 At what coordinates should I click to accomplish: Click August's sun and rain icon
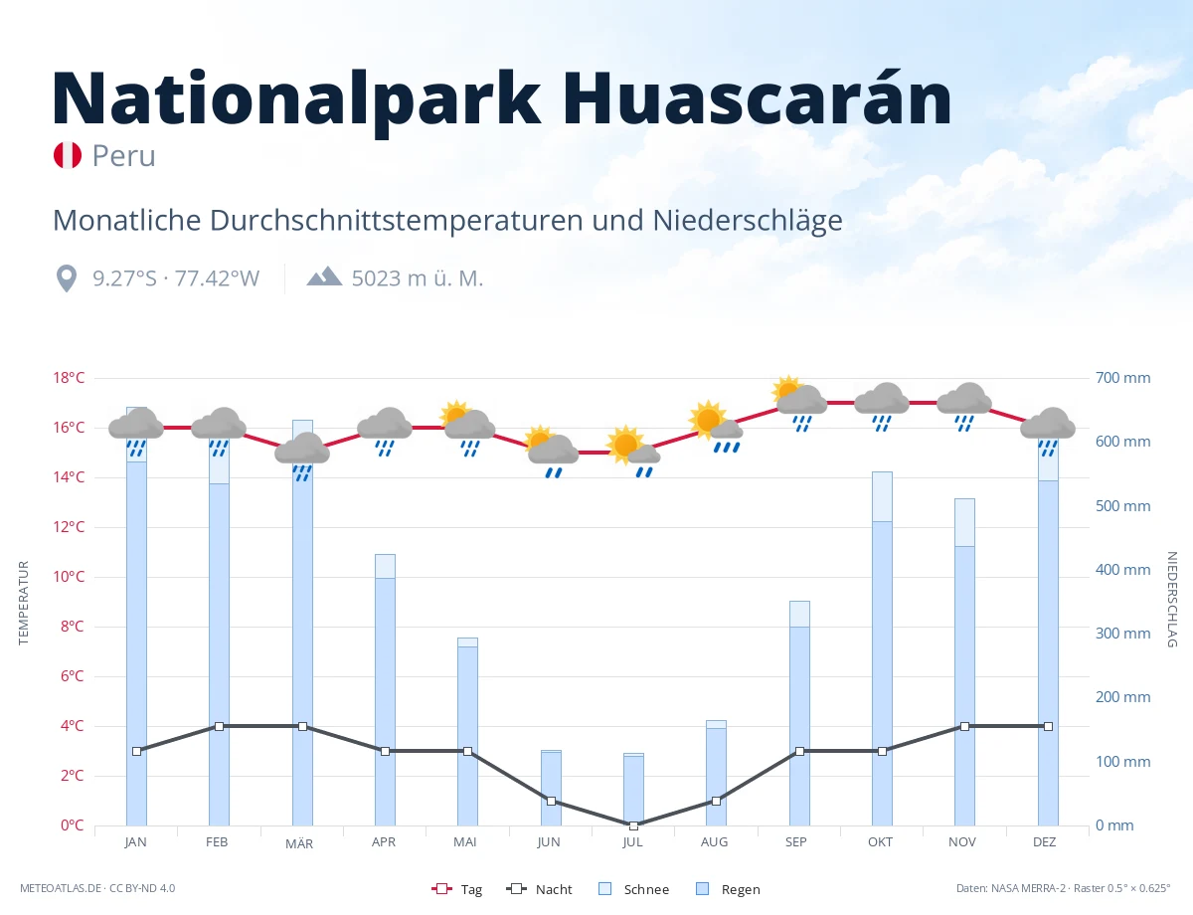click(x=716, y=428)
